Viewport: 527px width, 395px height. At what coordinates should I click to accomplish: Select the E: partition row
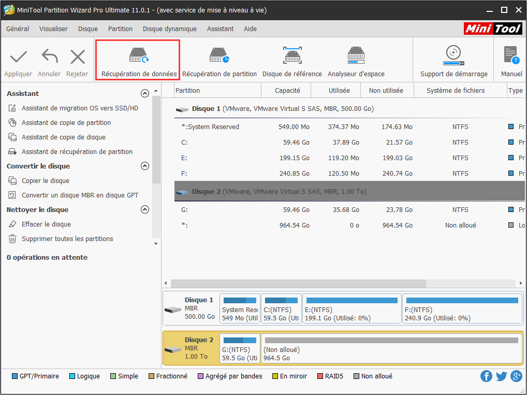349,158
